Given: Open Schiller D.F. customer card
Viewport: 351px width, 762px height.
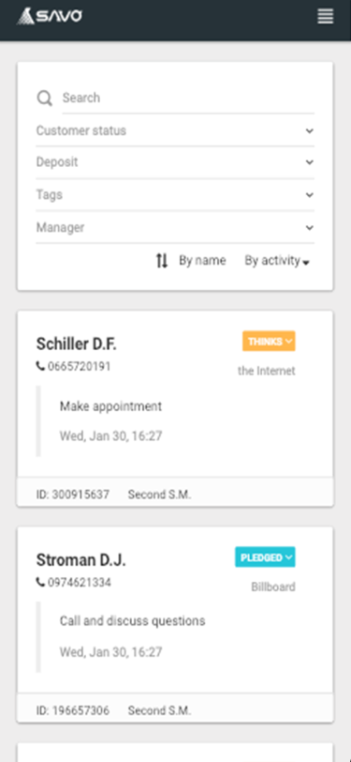Looking at the screenshot, I should click(76, 344).
